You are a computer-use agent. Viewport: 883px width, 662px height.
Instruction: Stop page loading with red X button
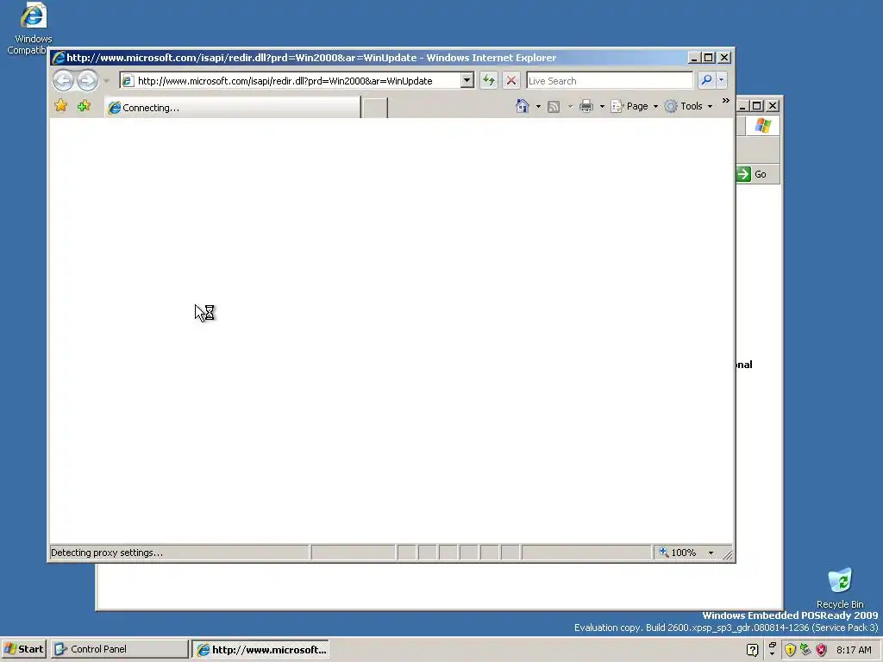coord(510,80)
